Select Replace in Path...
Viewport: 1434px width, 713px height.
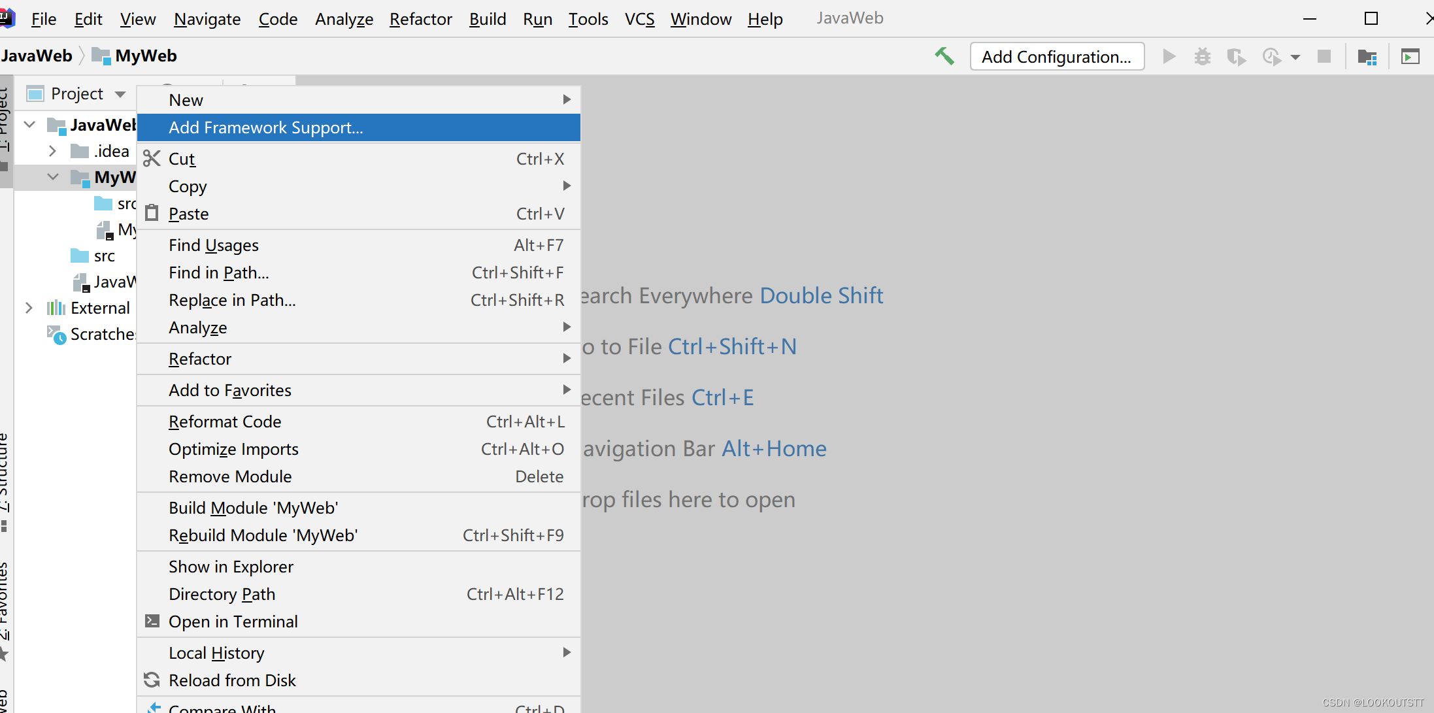click(359, 299)
